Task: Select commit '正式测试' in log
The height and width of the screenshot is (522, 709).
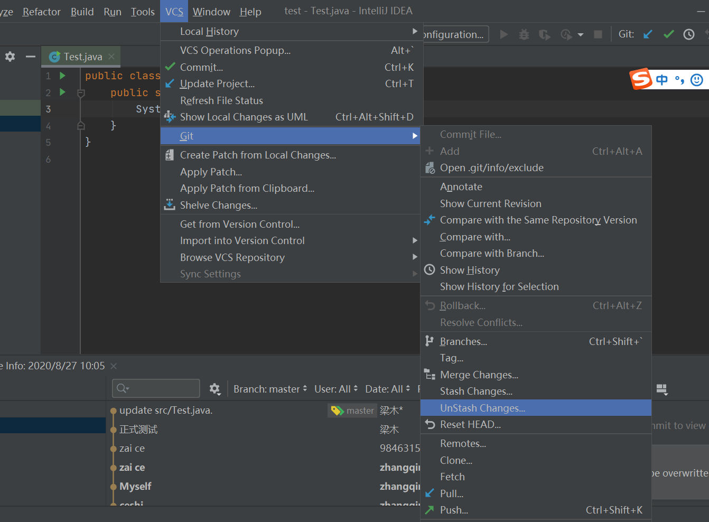Action: pyautogui.click(x=138, y=430)
